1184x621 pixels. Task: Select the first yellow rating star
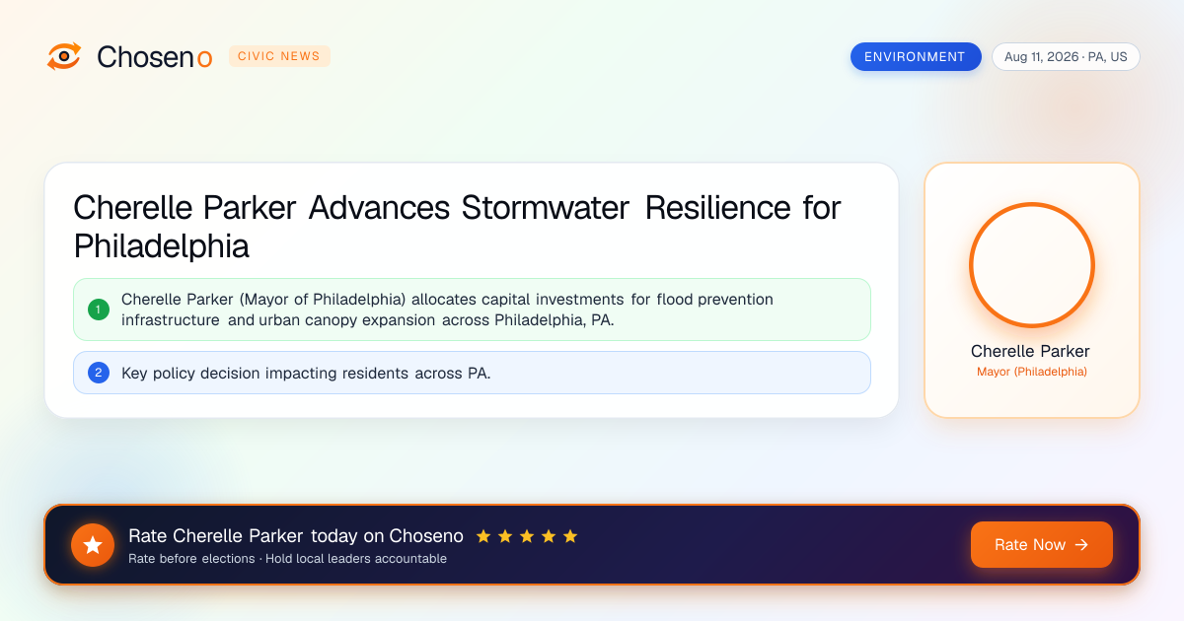[x=483, y=536]
